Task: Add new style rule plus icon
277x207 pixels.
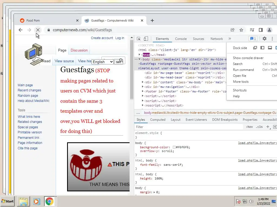Action: 268,127
